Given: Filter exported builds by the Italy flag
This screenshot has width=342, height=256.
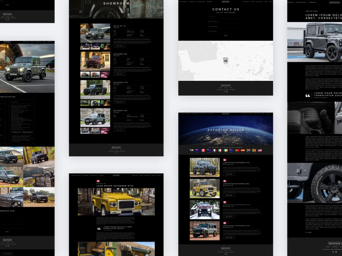Looking at the screenshot, I should (220, 150).
